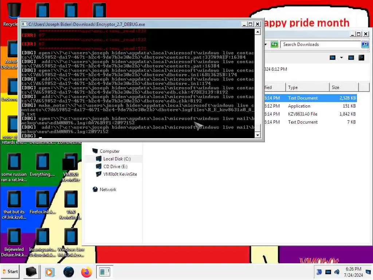Open the dark blue globe browser on taskbar
This screenshot has width=373, height=280.
tap(68, 272)
